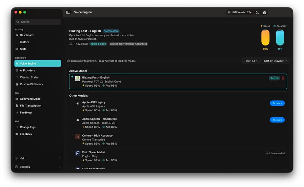
Task: Open Cleanup Styles section
Action: (37, 77)
